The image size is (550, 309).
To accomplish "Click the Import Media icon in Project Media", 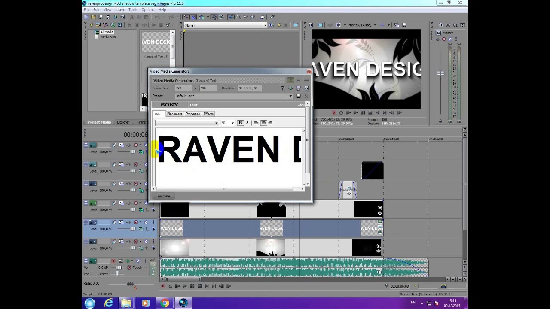I will pyautogui.click(x=98, y=25).
